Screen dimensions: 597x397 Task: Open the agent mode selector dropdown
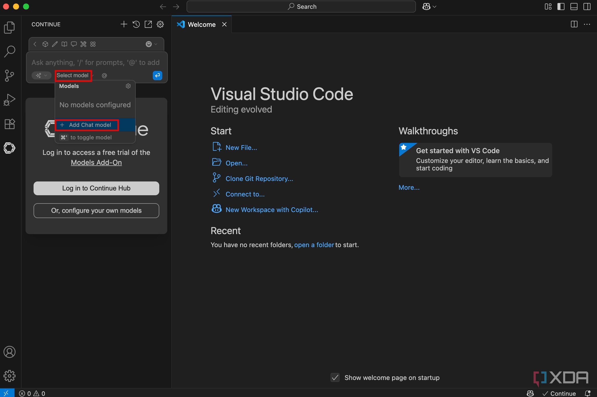[x=42, y=75]
